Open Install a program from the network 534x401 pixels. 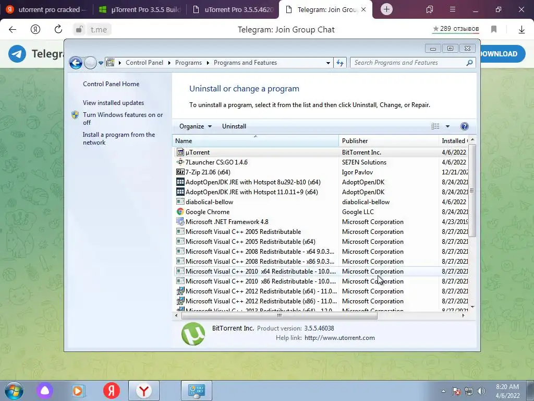(x=119, y=138)
